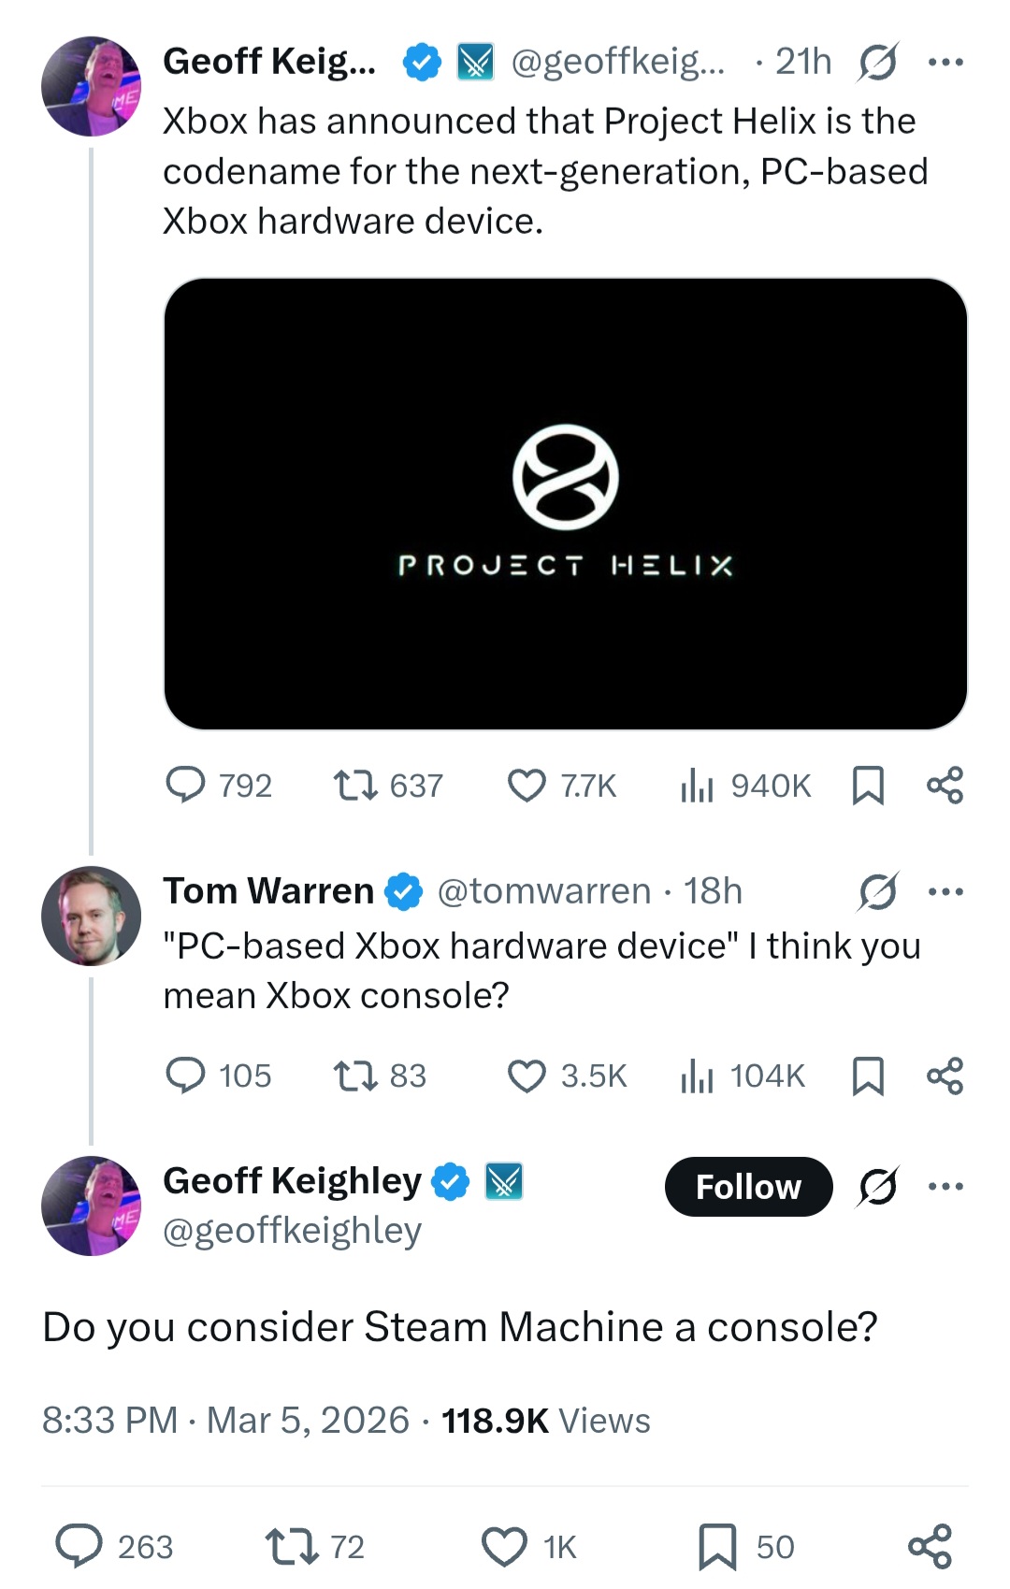
Task: Open more options on the Project Helix tweet
Action: (x=945, y=63)
